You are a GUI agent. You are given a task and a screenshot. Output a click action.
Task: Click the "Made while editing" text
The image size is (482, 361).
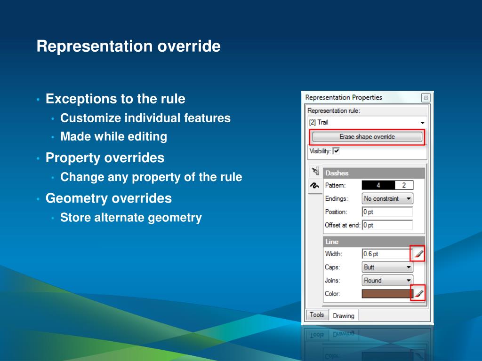click(x=114, y=137)
